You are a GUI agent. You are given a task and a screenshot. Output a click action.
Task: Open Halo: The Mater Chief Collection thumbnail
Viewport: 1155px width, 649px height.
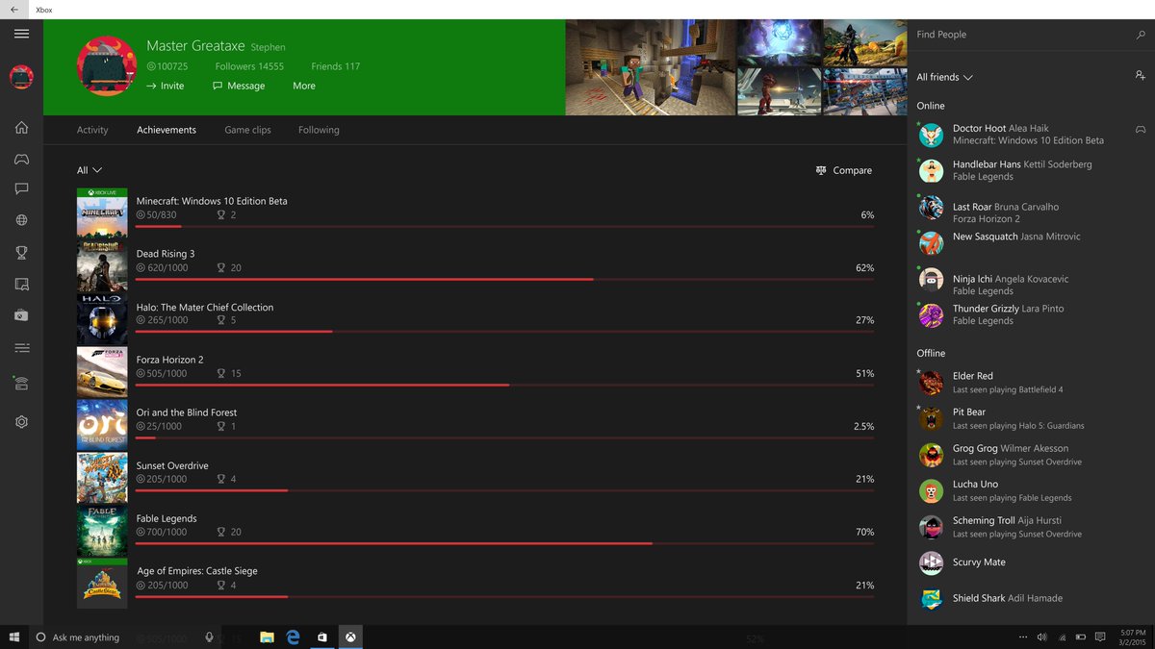coord(102,319)
